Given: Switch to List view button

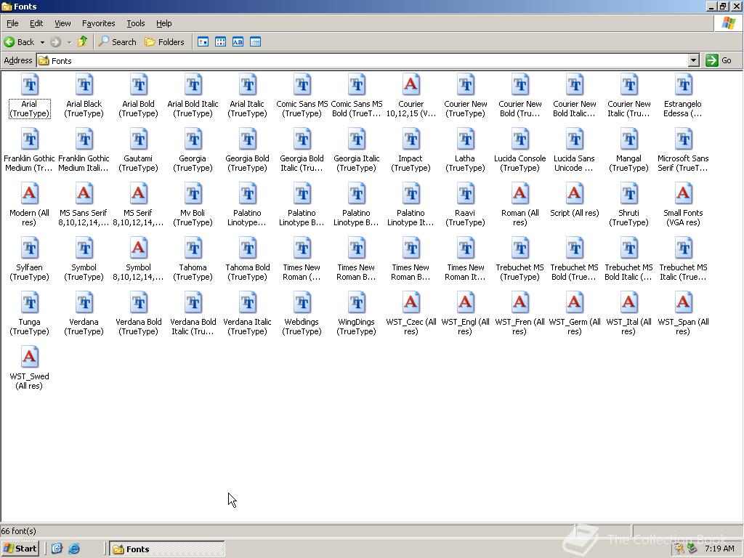Looking at the screenshot, I should tap(221, 41).
